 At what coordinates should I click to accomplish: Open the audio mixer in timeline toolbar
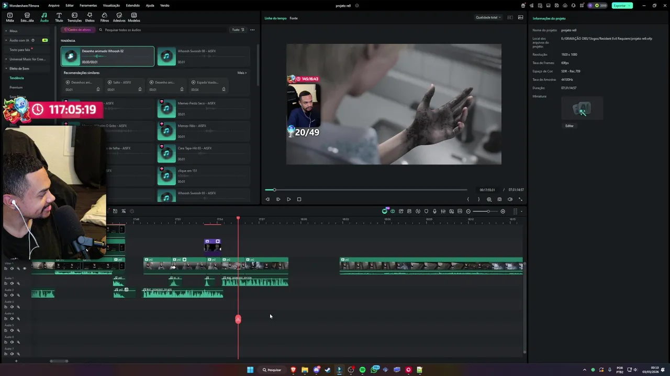pyautogui.click(x=443, y=211)
